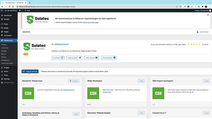Open a new browser tab
Screen dimensions: 212x119
click(30, 3)
